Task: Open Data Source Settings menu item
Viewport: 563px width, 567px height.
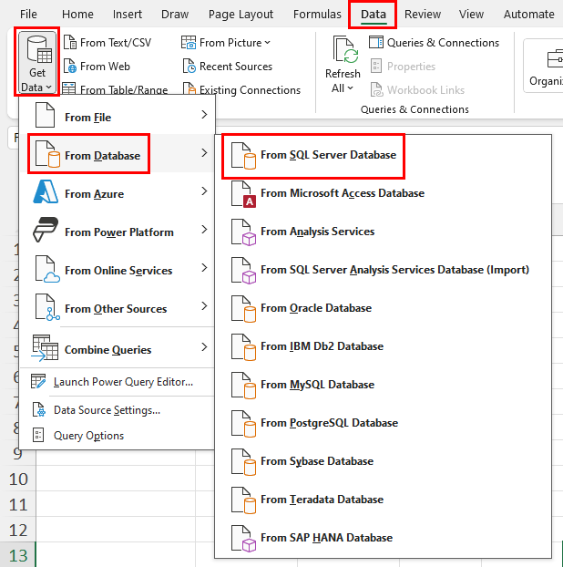Action: pyautogui.click(x=118, y=410)
